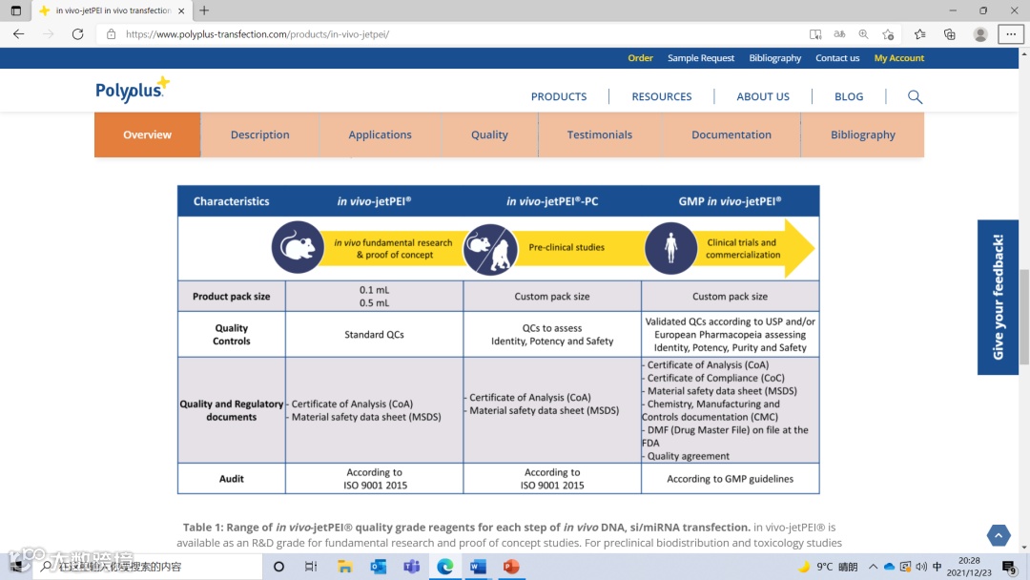Open the top Bibliography link
The height and width of the screenshot is (580, 1030).
click(775, 58)
